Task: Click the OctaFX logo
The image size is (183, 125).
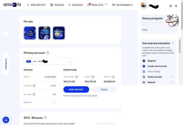Action: click(x=12, y=5)
